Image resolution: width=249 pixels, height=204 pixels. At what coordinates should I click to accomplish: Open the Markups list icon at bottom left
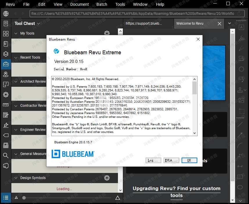6,198
